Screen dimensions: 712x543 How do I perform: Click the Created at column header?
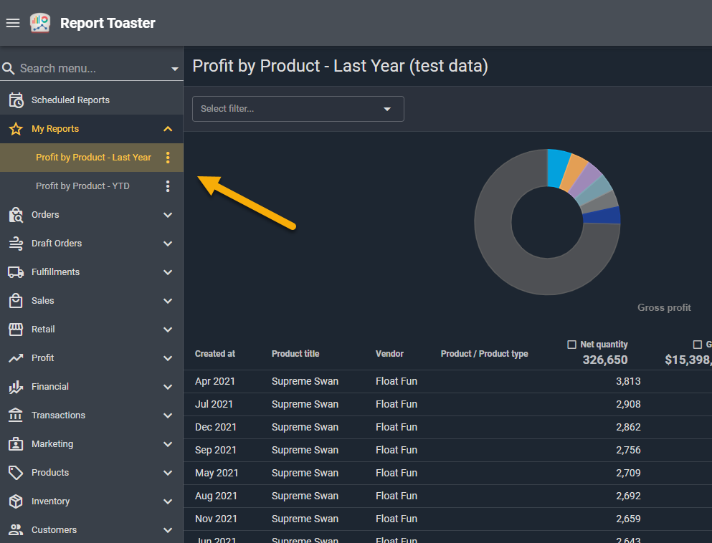click(215, 354)
